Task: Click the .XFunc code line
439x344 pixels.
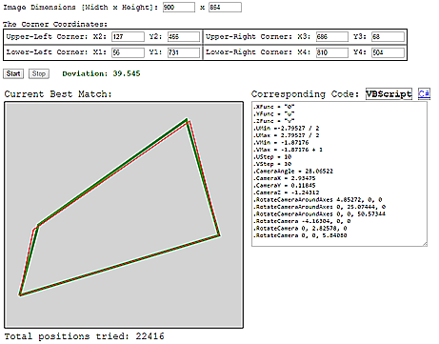Action: pyautogui.click(x=274, y=107)
